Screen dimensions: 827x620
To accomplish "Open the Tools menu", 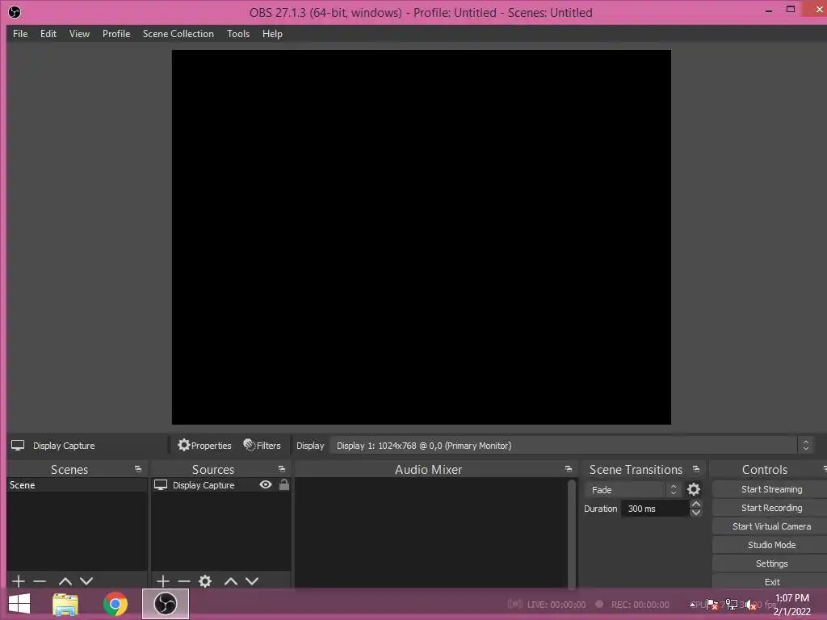I will 238,34.
